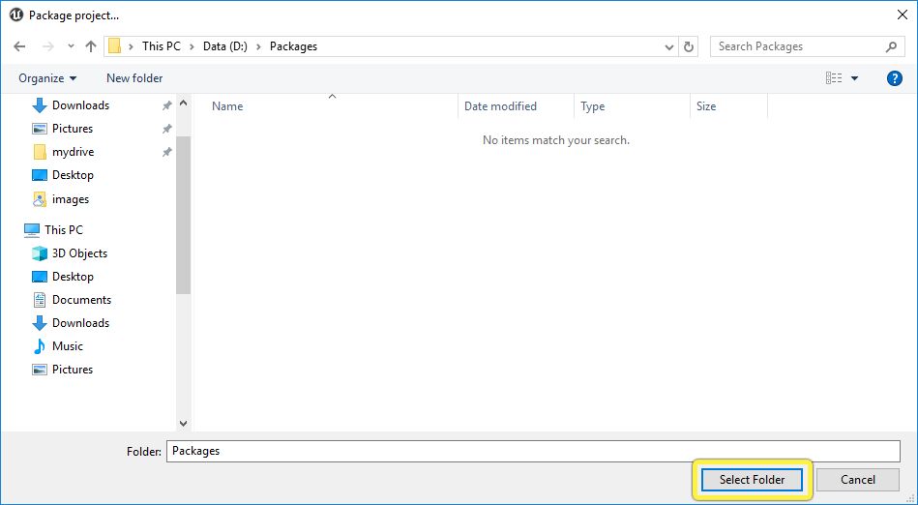Close the Package project dialog
The height and width of the screenshot is (505, 918).
click(x=903, y=15)
